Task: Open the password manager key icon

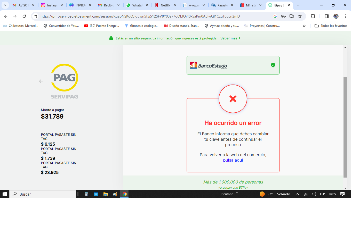Action: click(x=283, y=16)
